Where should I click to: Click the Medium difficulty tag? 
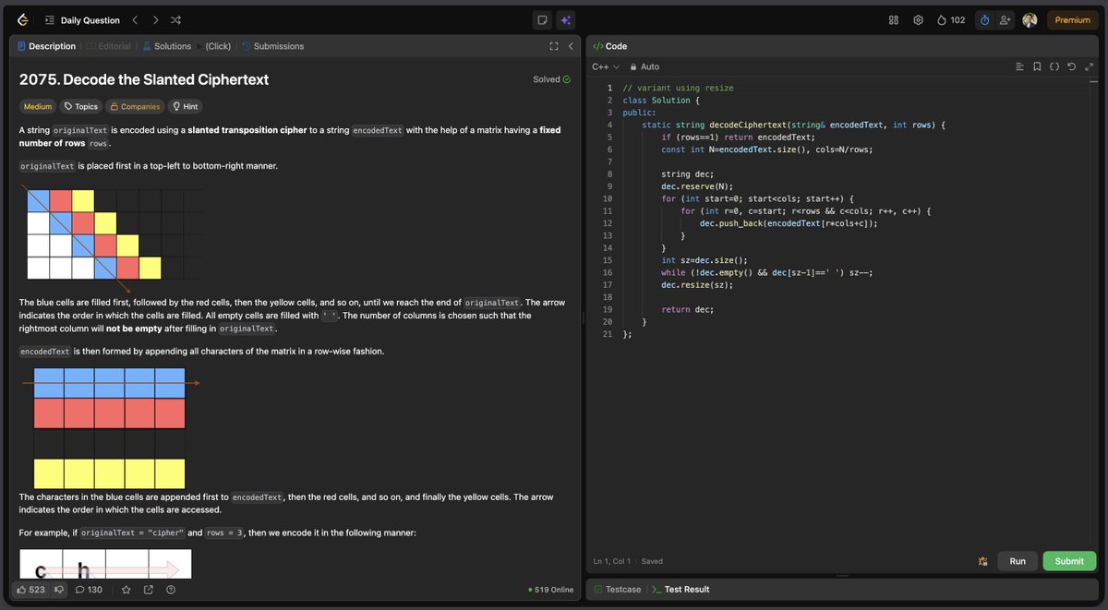point(38,106)
